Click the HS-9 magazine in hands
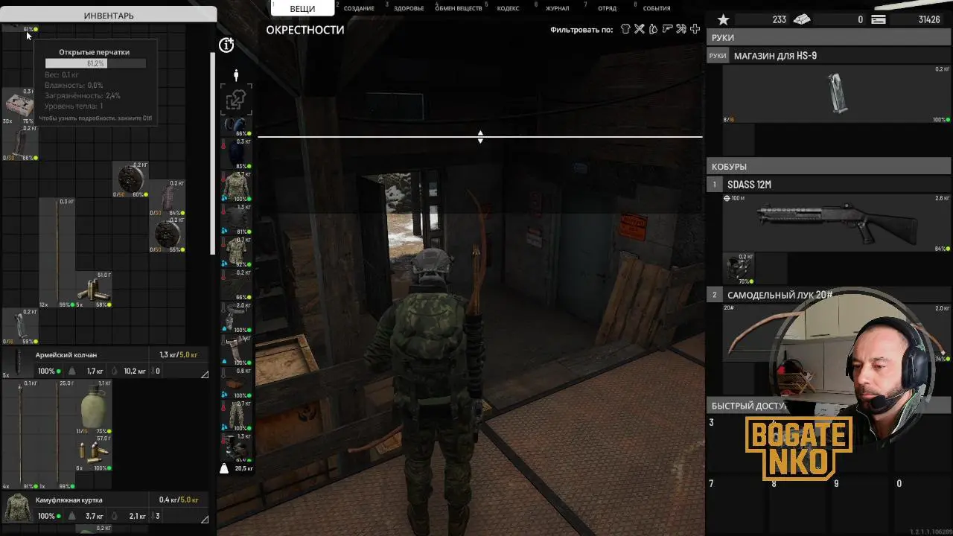 [838, 94]
